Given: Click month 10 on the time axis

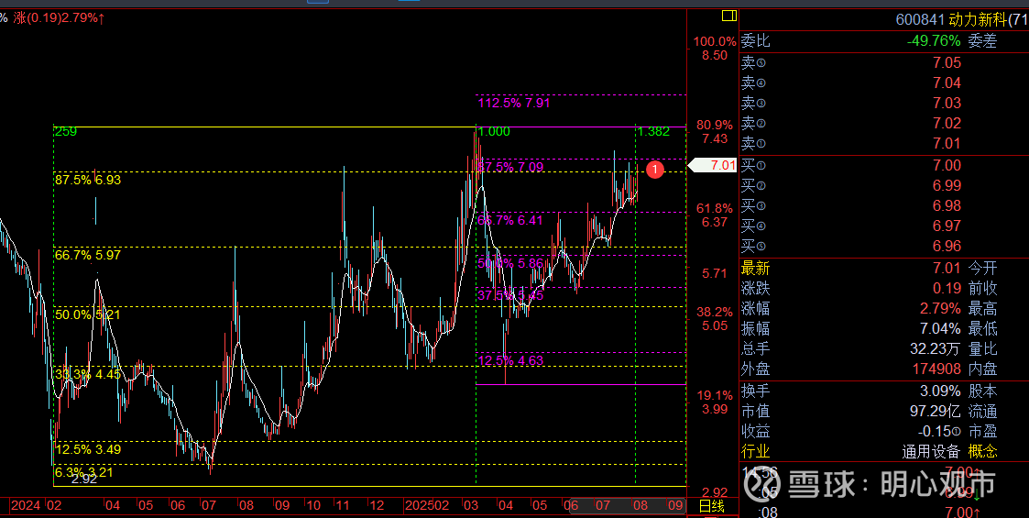Looking at the screenshot, I should click(x=313, y=506).
